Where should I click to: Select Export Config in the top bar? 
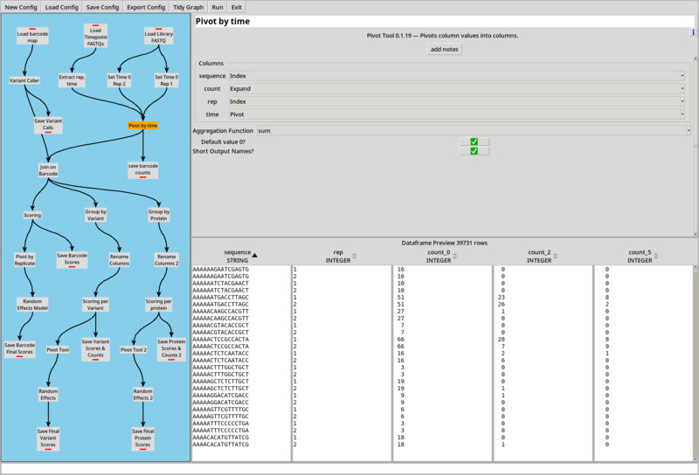(146, 7)
